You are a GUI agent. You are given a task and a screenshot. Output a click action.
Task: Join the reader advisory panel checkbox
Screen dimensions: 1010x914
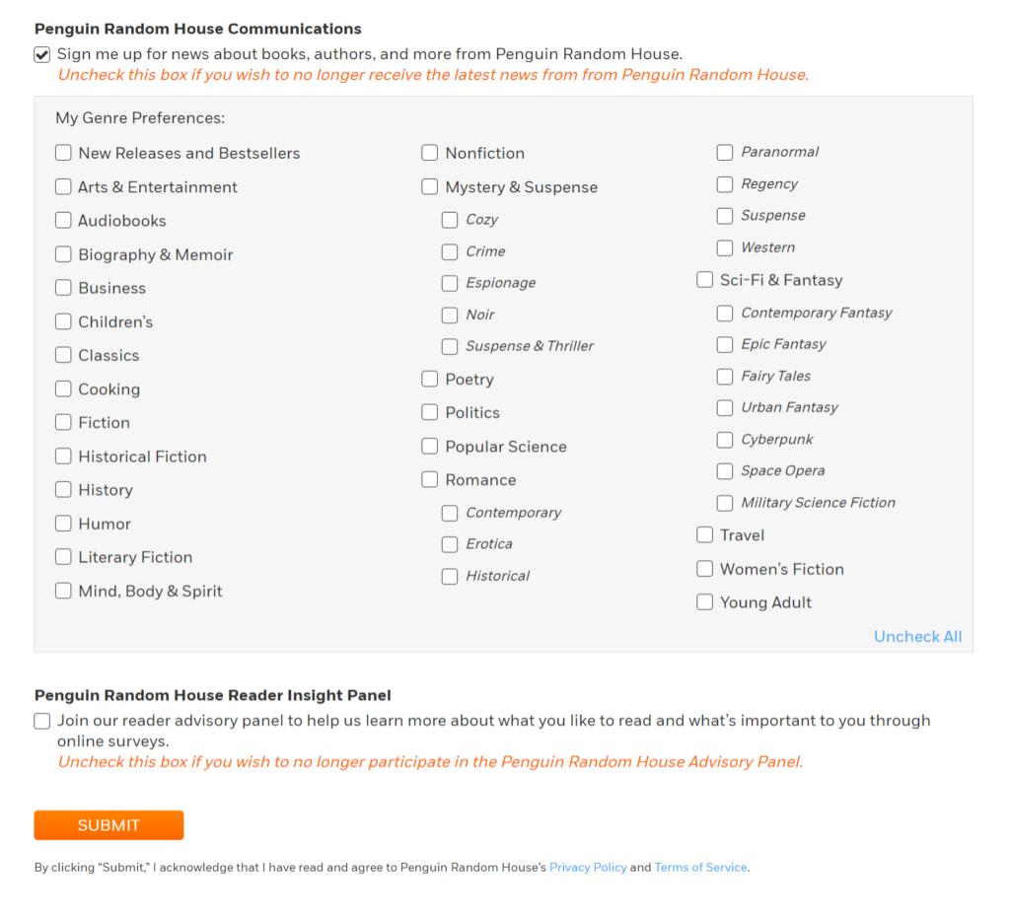tap(41, 721)
